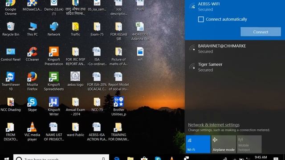Image resolution: width=285 pixels, height=160 pixels.
Task: Select the Traffic folder
Action: pos(75,29)
